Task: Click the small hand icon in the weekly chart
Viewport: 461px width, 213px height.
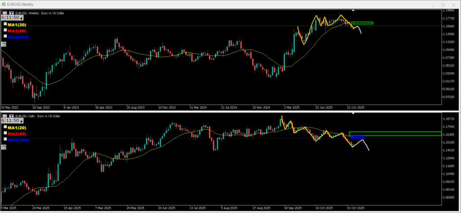Action: pos(4,44)
